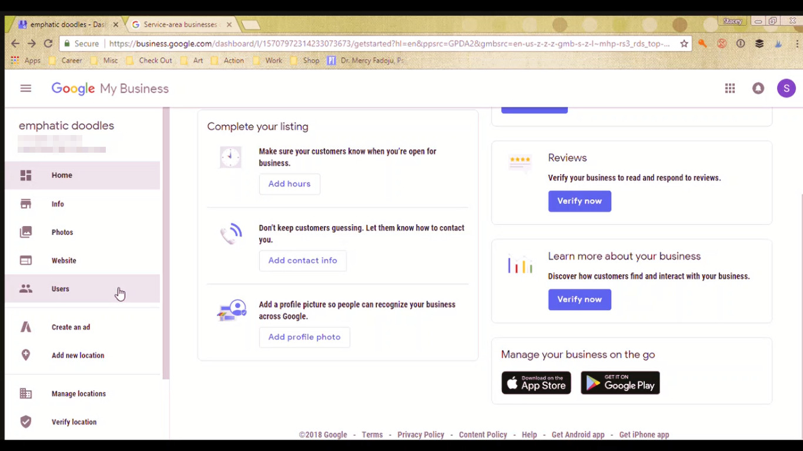Image resolution: width=803 pixels, height=451 pixels.
Task: Open the Misc bookmark folder
Action: [x=103, y=60]
